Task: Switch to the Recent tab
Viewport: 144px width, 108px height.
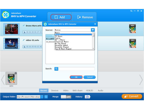Action: (44, 91)
